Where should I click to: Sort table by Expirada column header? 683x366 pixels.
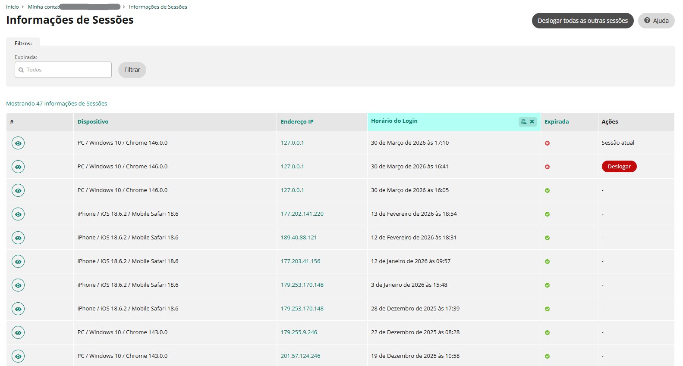point(556,122)
